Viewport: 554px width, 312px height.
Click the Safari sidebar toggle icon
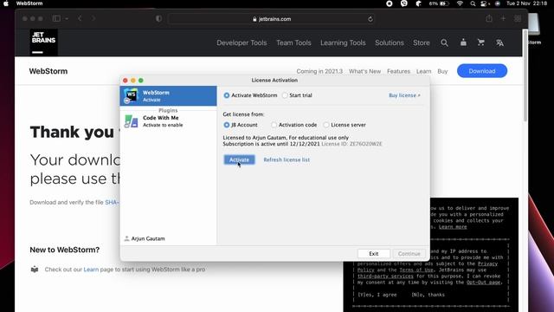(56, 18)
